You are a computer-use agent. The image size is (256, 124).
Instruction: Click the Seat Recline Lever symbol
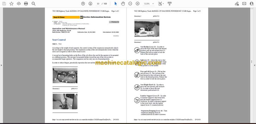tap(137, 50)
